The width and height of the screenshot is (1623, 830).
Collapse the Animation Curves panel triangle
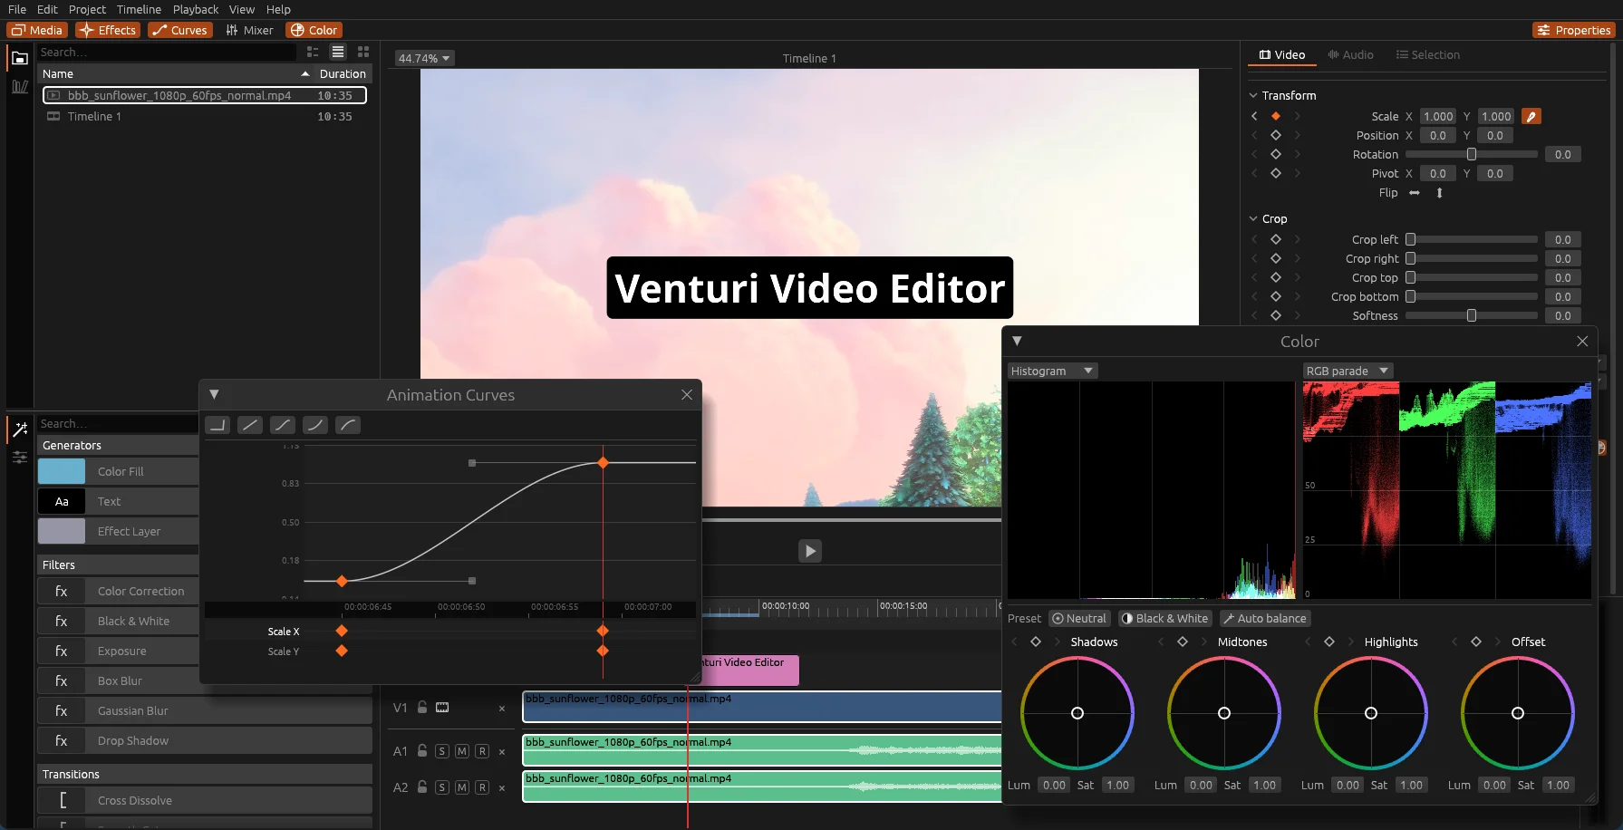[214, 394]
